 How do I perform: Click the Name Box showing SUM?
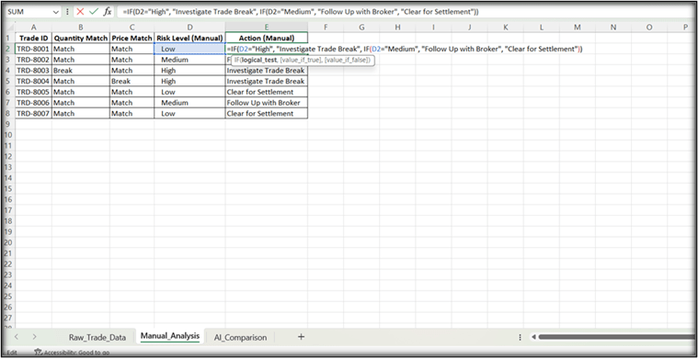point(28,12)
